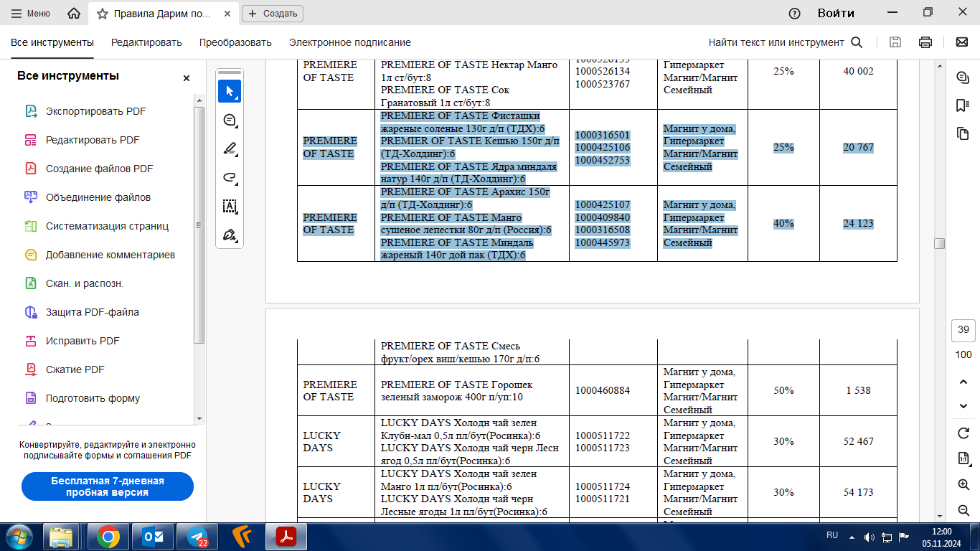Viewport: 980px width, 551px height.
Task: Open the Fill and Sign pen tool
Action: [230, 235]
